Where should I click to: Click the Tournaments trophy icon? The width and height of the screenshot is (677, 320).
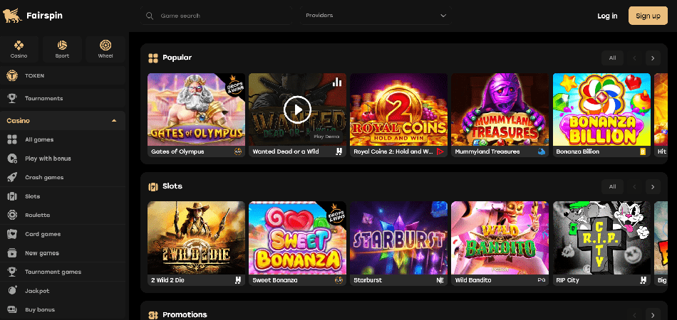click(12, 98)
